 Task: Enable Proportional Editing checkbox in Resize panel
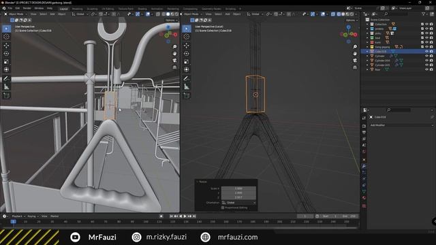tap(223, 208)
